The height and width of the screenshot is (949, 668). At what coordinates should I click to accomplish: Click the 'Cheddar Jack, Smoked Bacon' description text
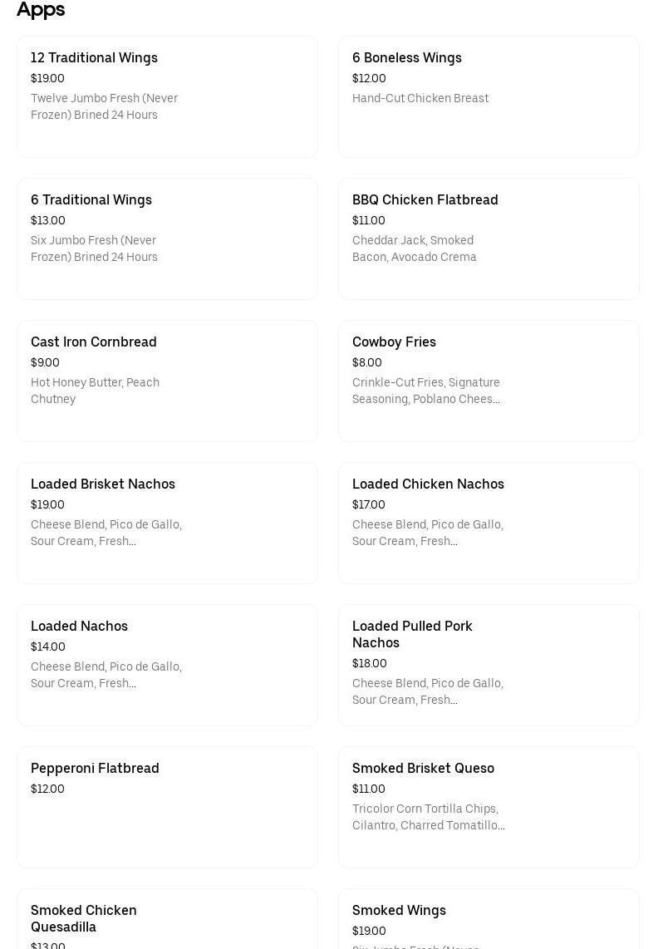(414, 248)
